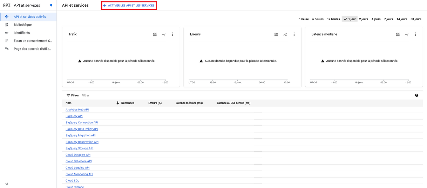Click Activer les API et les services
This screenshot has height=188, width=427.
129,6
